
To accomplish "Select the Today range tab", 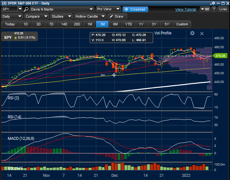I will click(x=10, y=24).
